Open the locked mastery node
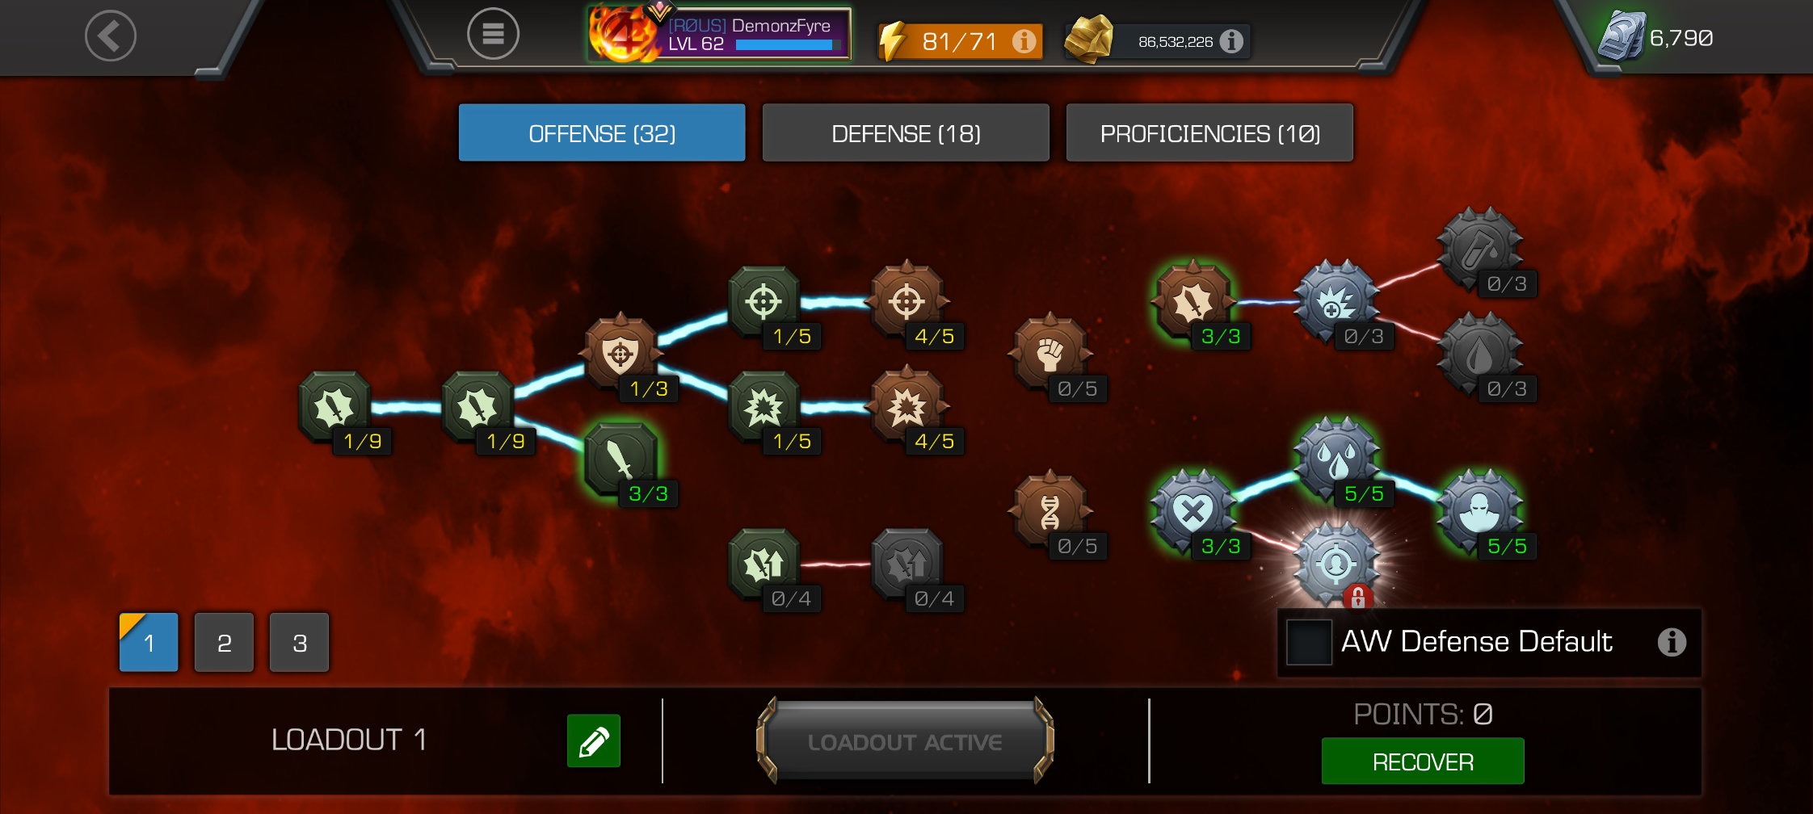This screenshot has width=1813, height=814. (1336, 564)
